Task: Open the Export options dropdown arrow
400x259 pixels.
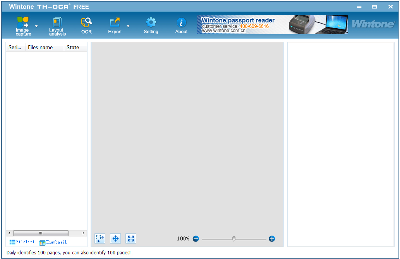Action: point(128,26)
